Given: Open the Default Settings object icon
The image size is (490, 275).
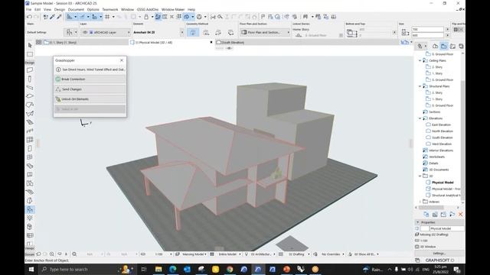Looking at the screenshot, I should pyautogui.click(x=70, y=32).
